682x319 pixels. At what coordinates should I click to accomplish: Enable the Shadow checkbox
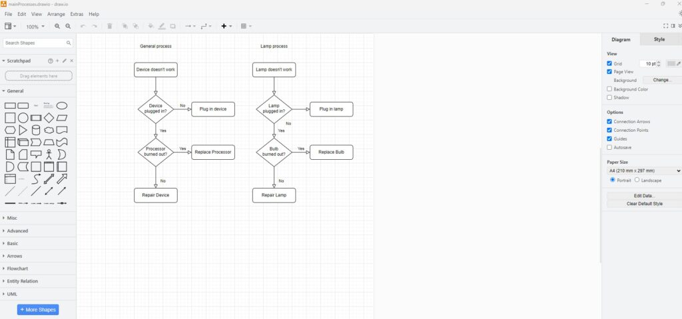coord(609,97)
